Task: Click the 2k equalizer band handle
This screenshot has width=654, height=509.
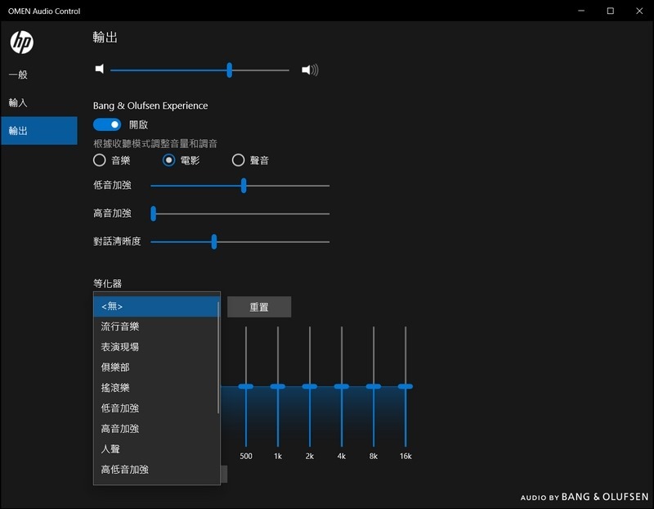Action: 310,386
